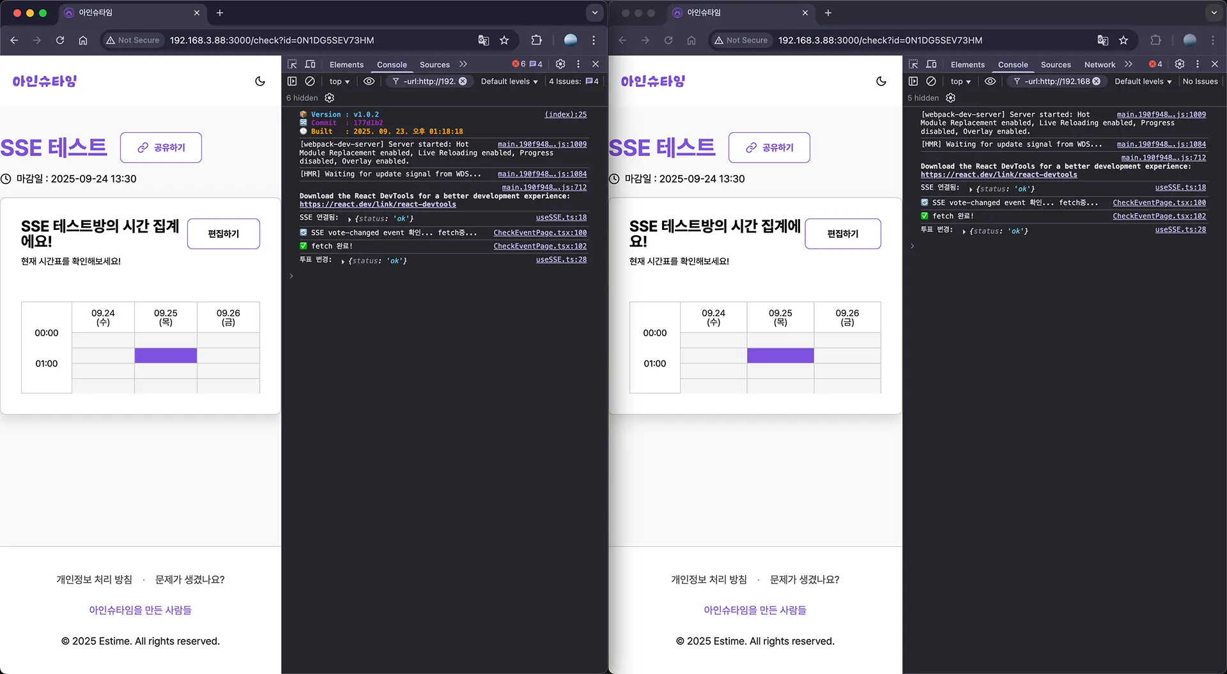Viewport: 1227px width, 674px height.
Task: Click the inspect element picker in left DevTools
Action: (292, 64)
